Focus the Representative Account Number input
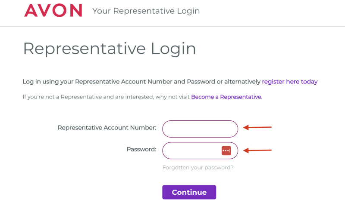Image resolution: width=345 pixels, height=215 pixels. point(200,129)
